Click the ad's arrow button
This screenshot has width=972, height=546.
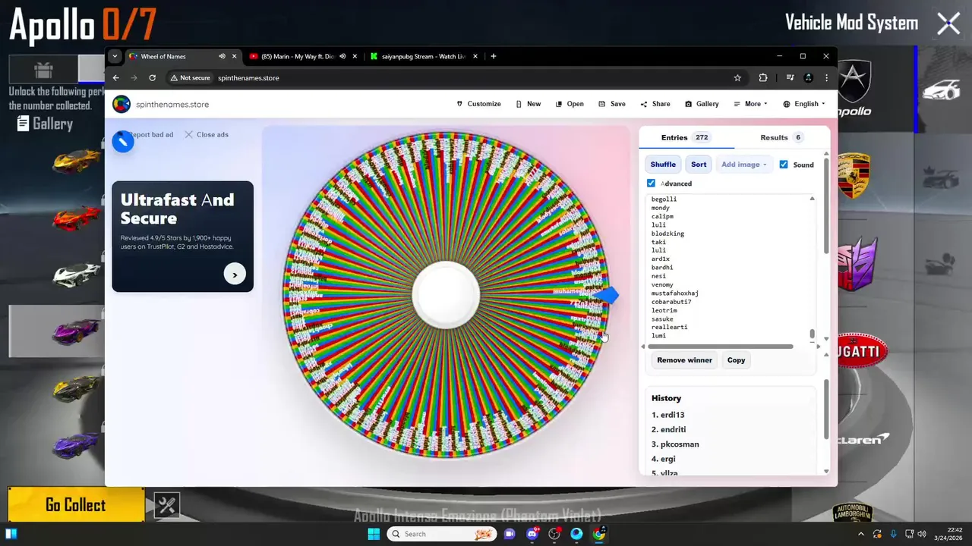pos(235,275)
